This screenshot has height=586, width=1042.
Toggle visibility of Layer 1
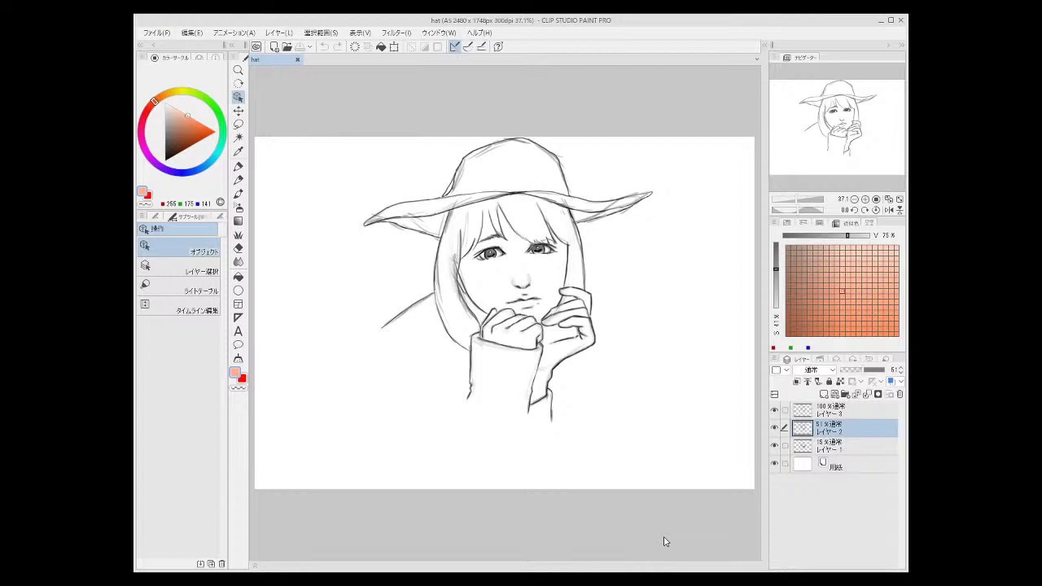(x=774, y=446)
